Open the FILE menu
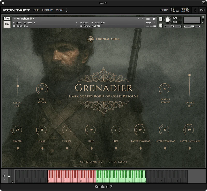207x191 pixels. point(36,10)
